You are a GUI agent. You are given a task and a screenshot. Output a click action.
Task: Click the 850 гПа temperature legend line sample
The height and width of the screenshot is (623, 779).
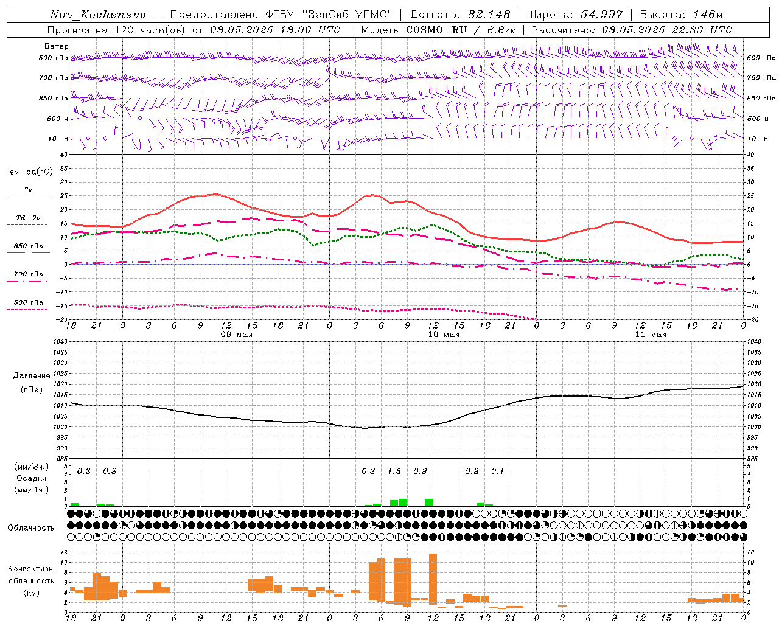click(x=28, y=252)
